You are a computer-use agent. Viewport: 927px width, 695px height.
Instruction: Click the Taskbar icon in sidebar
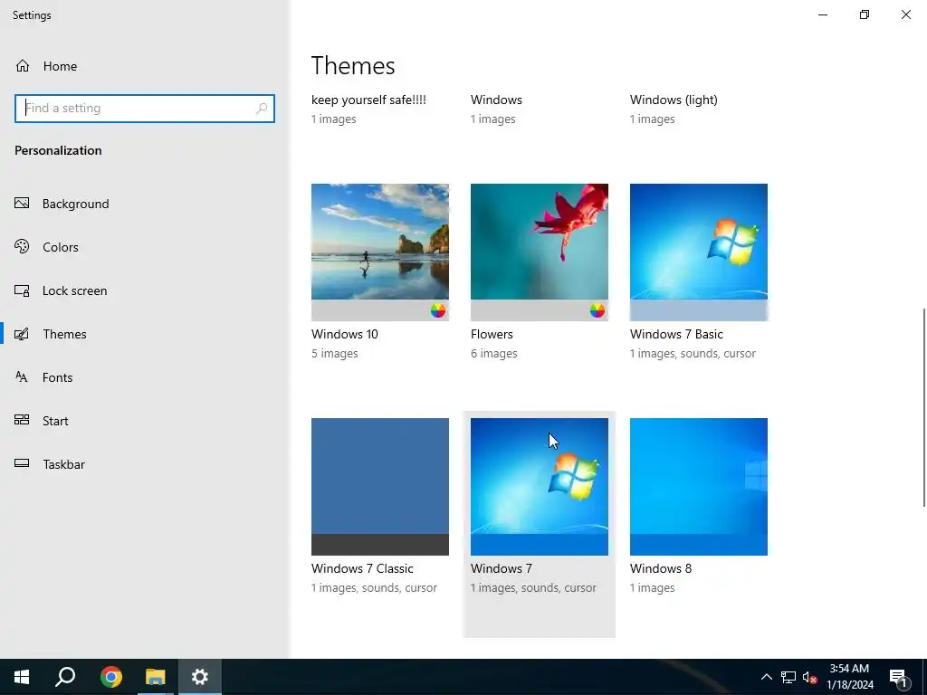(x=22, y=463)
